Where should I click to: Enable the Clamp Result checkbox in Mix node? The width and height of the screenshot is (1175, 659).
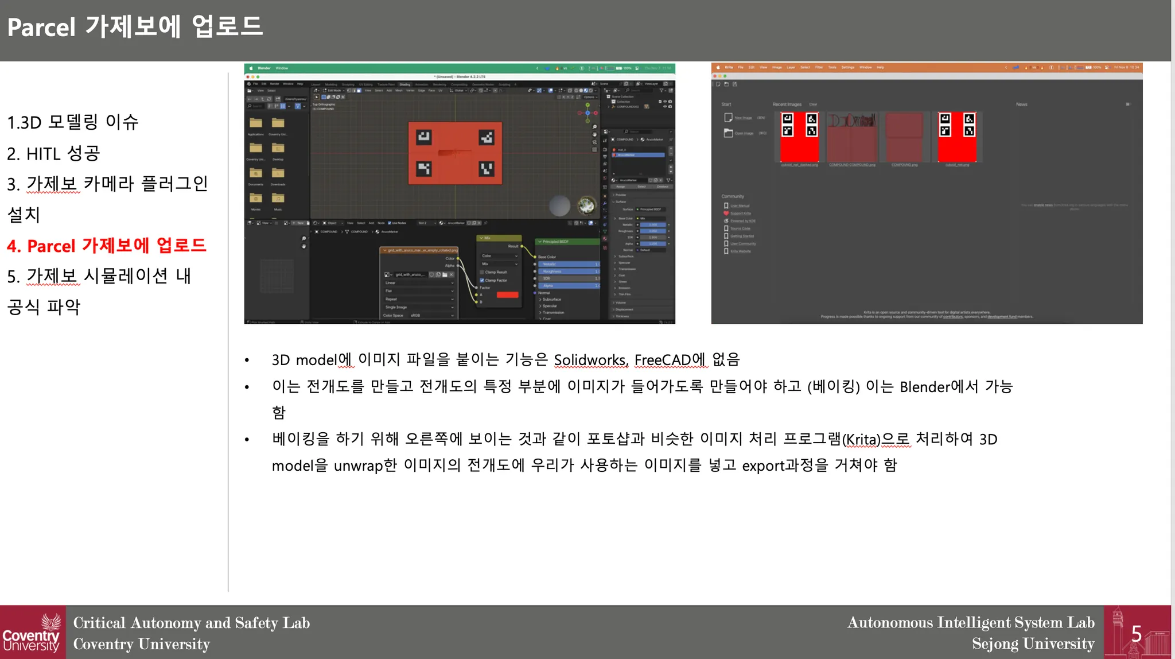[x=482, y=272]
